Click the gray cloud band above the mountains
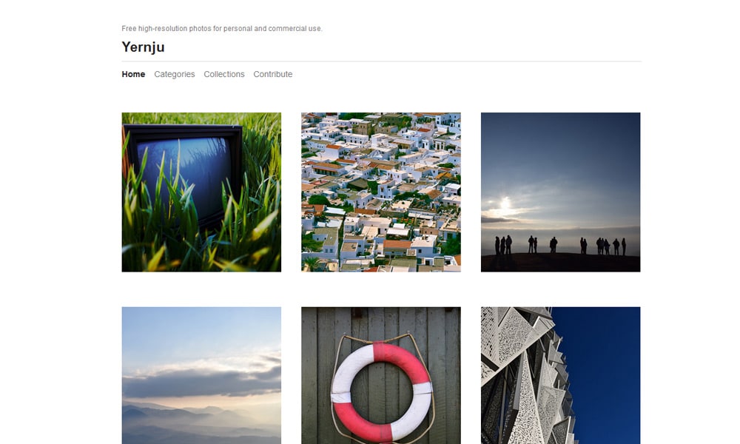 [201, 380]
